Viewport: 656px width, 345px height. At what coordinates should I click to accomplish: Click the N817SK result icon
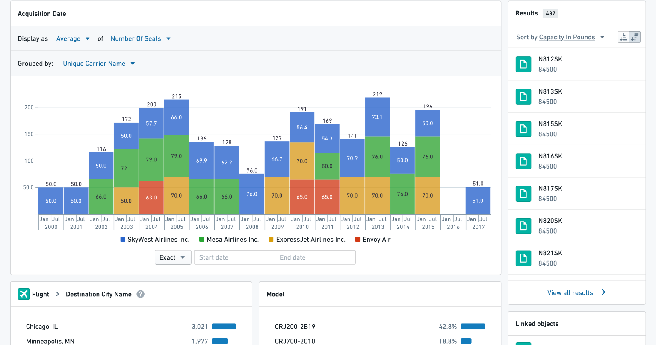523,194
